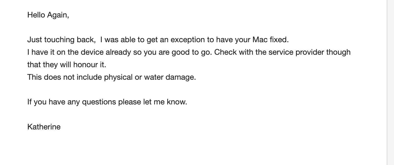Click the word 'include' in damage sentence

pos(89,77)
